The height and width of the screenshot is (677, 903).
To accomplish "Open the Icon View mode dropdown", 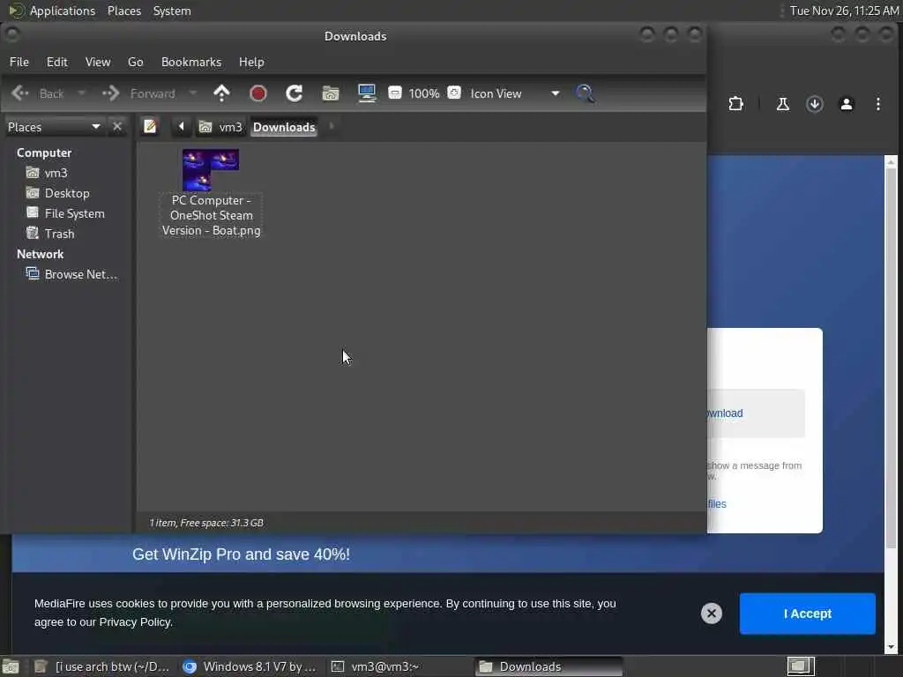I will 515,93.
